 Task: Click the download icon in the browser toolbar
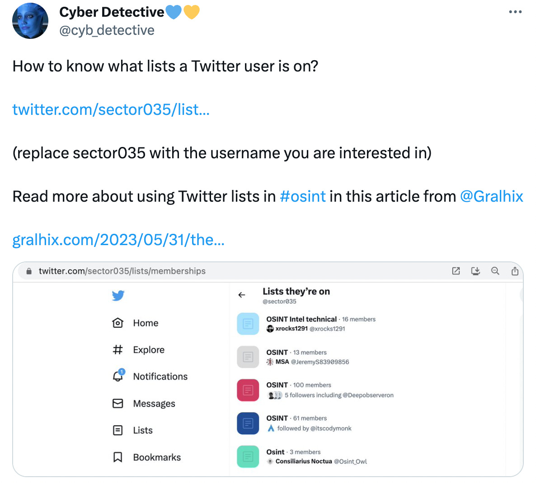coord(475,271)
